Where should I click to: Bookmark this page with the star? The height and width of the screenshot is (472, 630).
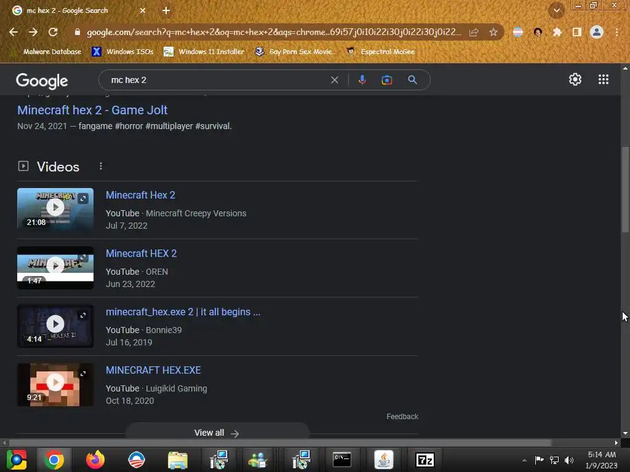click(493, 32)
